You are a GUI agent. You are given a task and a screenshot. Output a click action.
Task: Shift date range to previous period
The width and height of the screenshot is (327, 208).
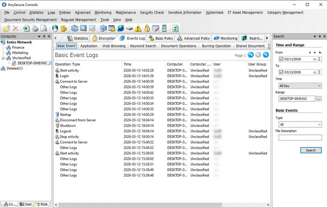pyautogui.click(x=310, y=53)
